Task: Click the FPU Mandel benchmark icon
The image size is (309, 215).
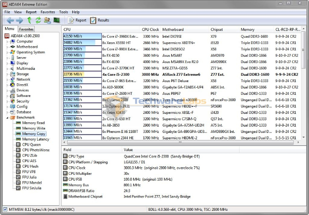Action: click(18, 182)
